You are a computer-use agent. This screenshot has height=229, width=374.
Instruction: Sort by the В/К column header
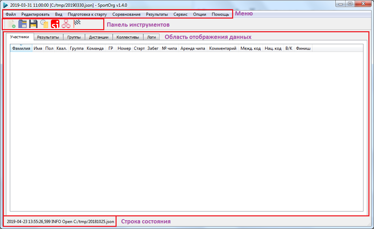click(x=289, y=48)
